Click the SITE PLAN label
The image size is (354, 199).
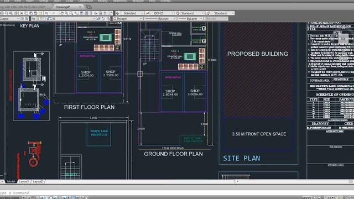(241, 159)
